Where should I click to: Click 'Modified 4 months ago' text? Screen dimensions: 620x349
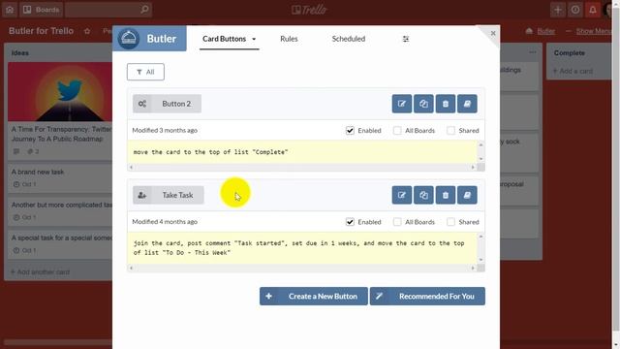pos(165,222)
